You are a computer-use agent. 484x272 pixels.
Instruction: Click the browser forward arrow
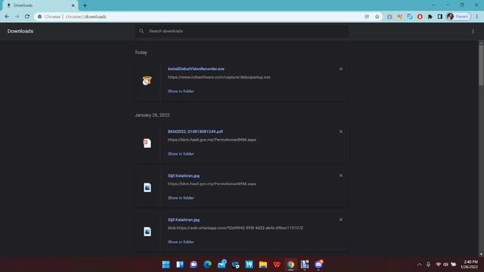17,17
